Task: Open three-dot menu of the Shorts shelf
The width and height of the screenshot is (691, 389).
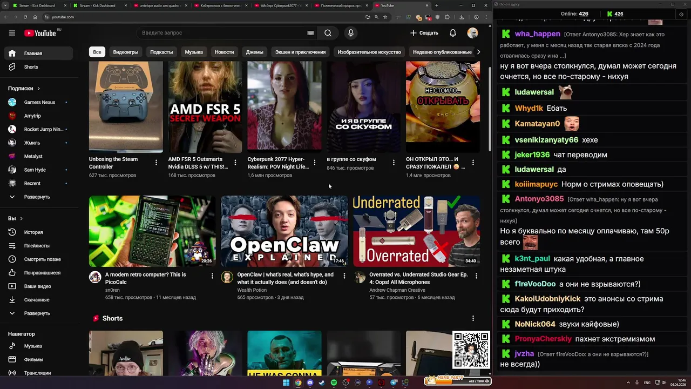Action: pos(473,318)
